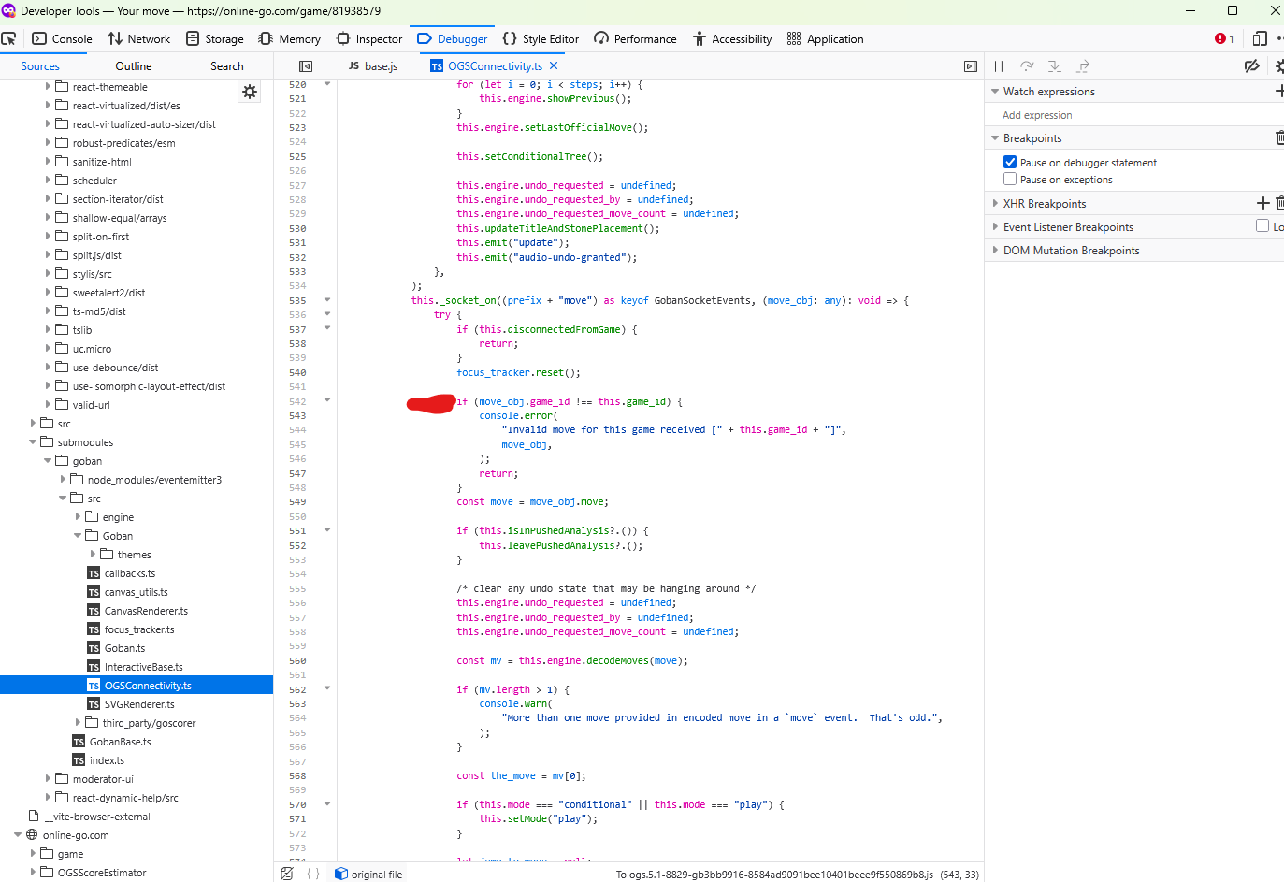This screenshot has height=882, width=1284.
Task: Add an XHR breakpoint with plus icon
Action: [x=1262, y=203]
